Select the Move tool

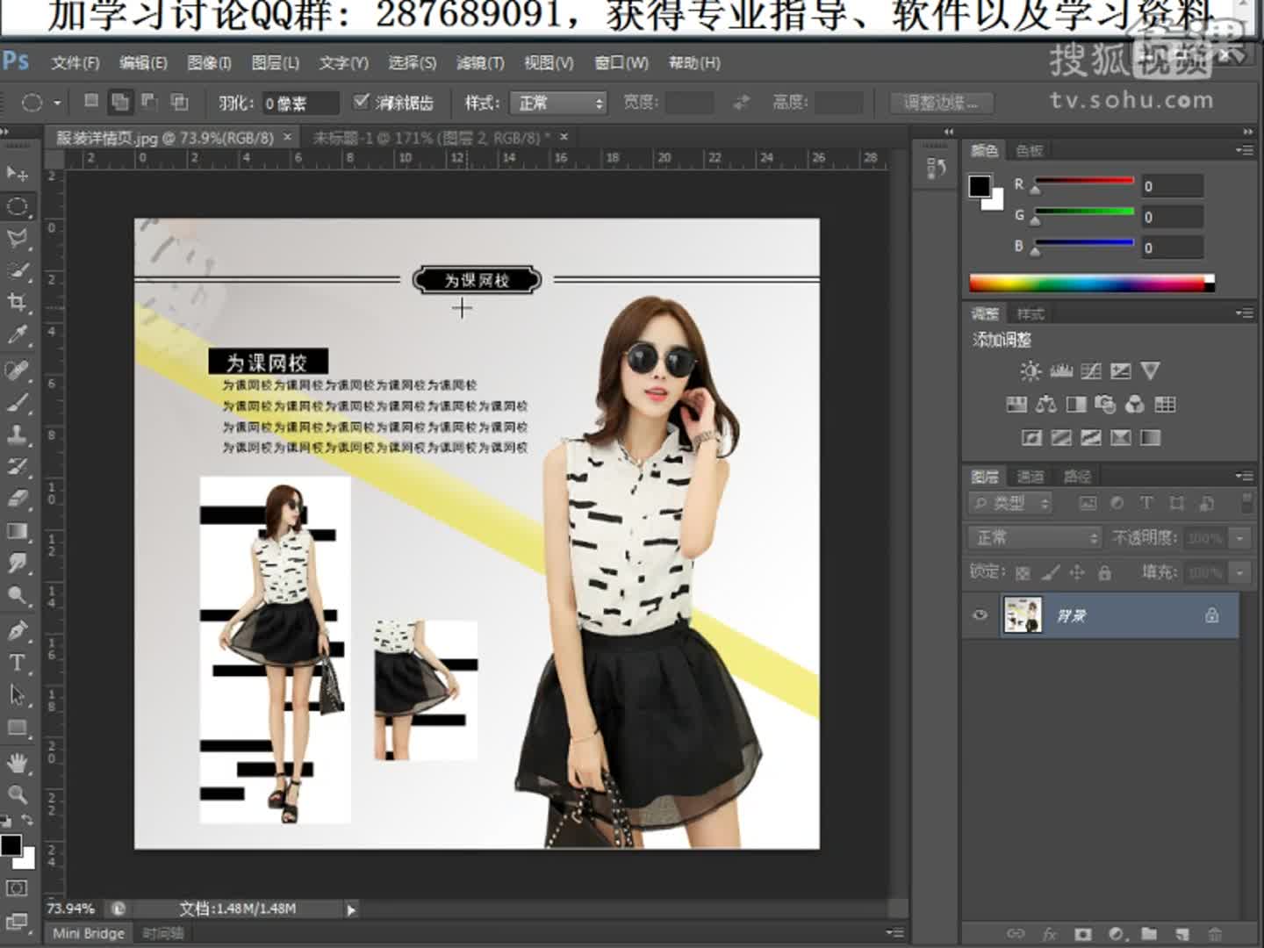tap(17, 173)
